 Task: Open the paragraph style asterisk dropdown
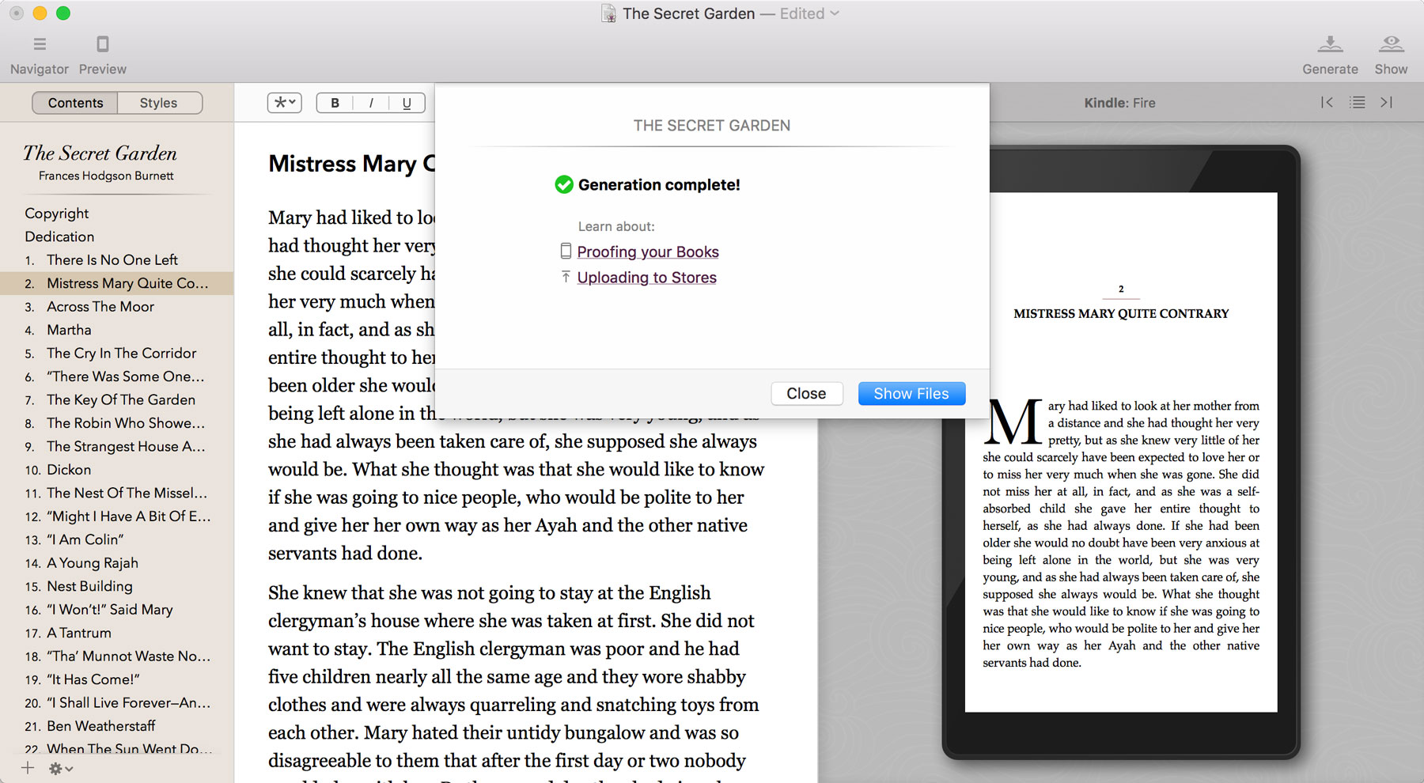285,103
